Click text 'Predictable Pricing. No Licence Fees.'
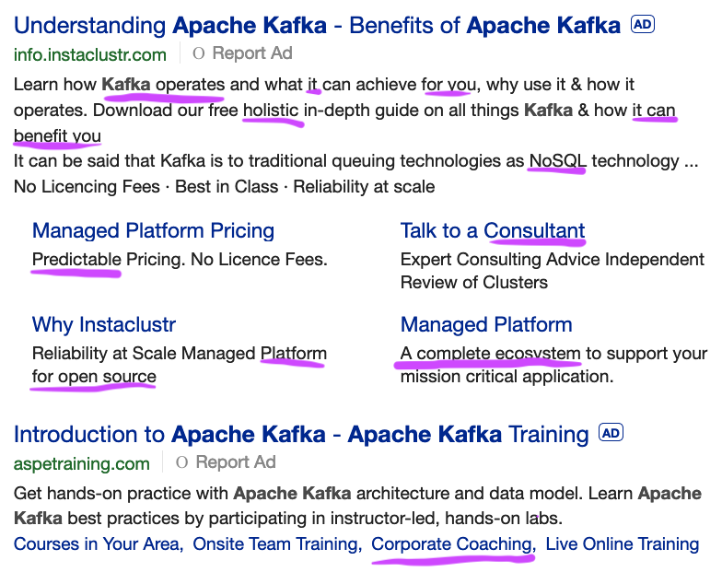This screenshot has width=722, height=584. 180,260
